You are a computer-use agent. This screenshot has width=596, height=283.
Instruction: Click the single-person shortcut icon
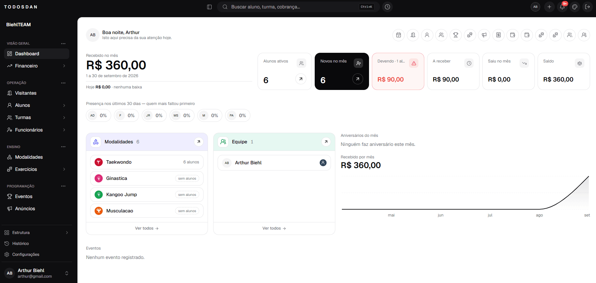point(427,35)
